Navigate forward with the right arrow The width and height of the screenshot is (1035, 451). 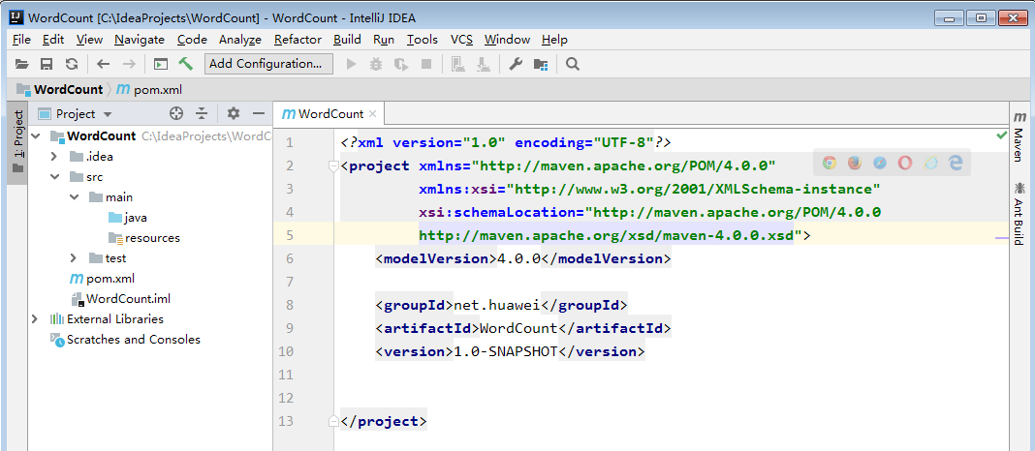130,64
